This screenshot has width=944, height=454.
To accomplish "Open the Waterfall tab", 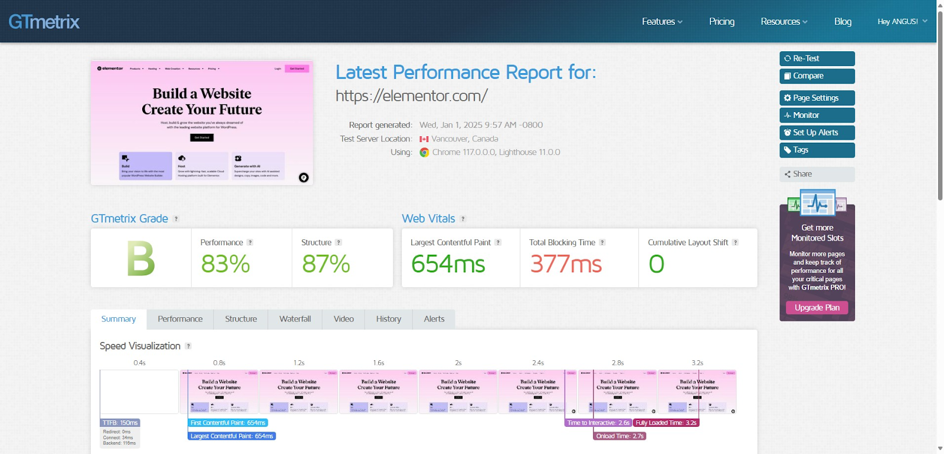I will (x=295, y=319).
